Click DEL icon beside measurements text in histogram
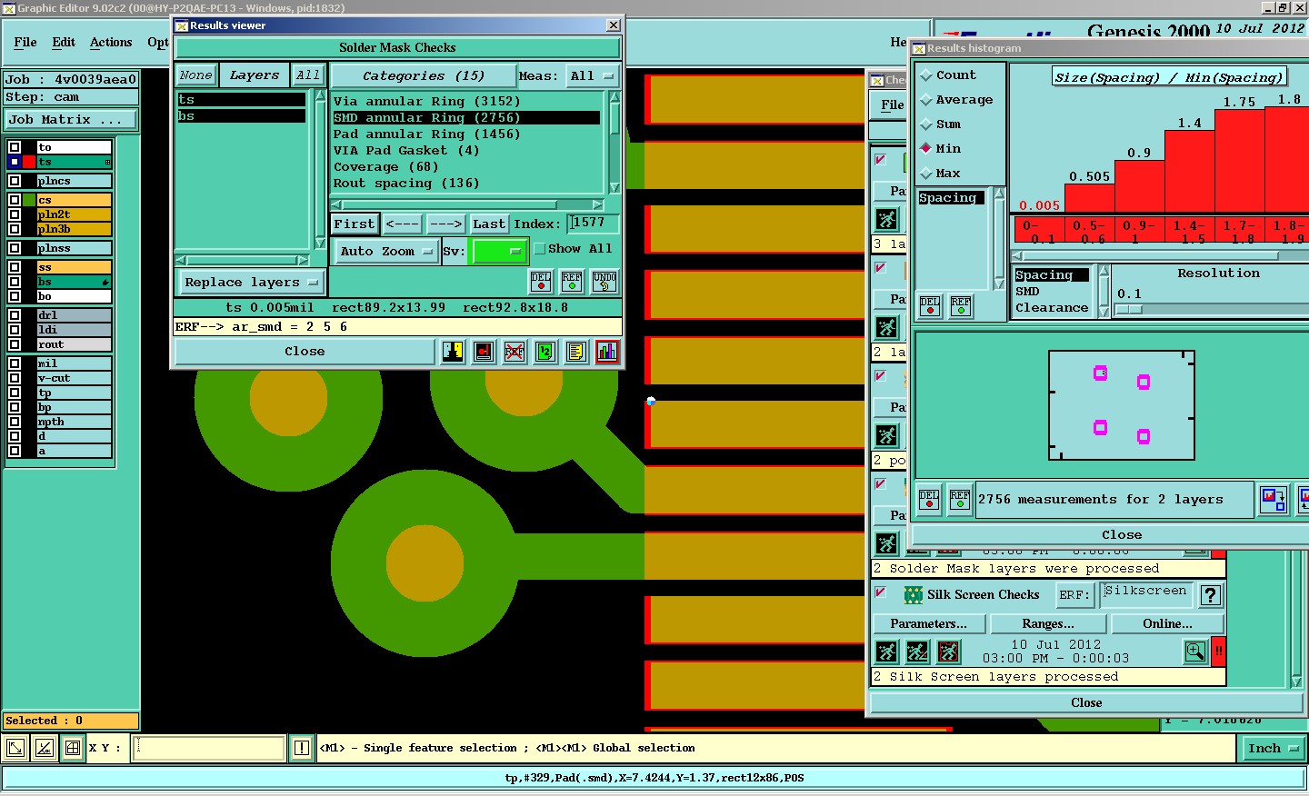Screen dimensions: 1309x796 [x=929, y=499]
